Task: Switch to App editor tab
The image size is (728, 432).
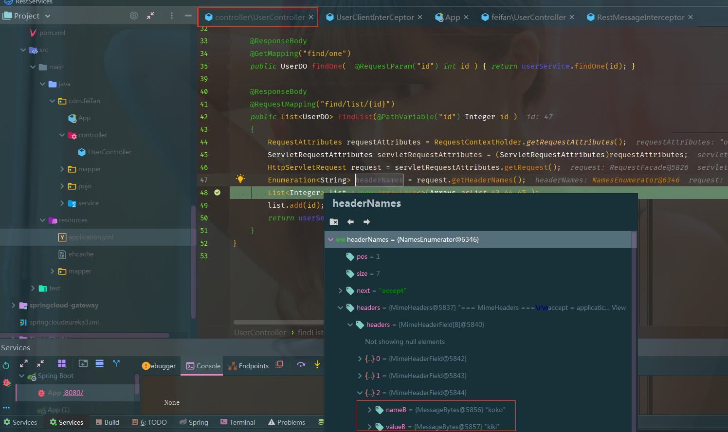Action: (453, 17)
